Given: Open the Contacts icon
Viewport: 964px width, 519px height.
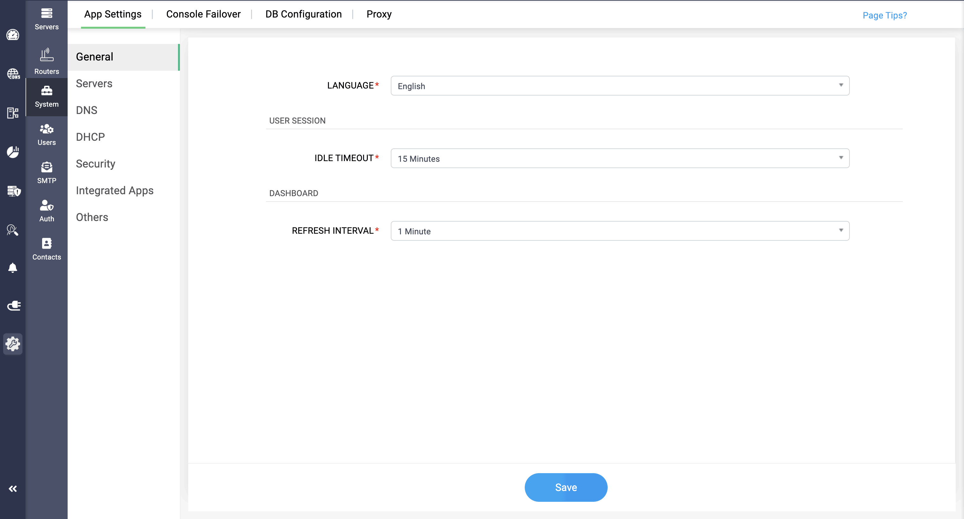Looking at the screenshot, I should pos(46,248).
